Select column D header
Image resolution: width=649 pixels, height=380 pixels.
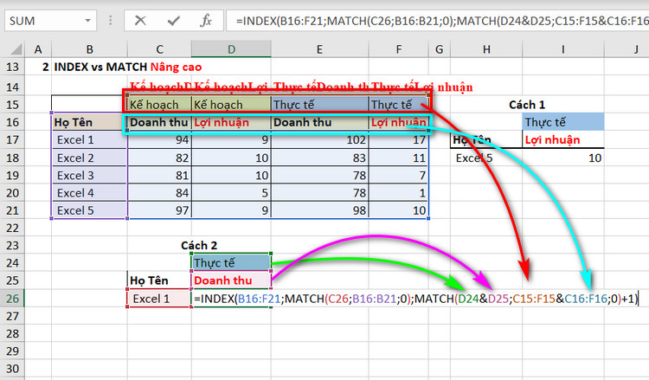click(231, 49)
